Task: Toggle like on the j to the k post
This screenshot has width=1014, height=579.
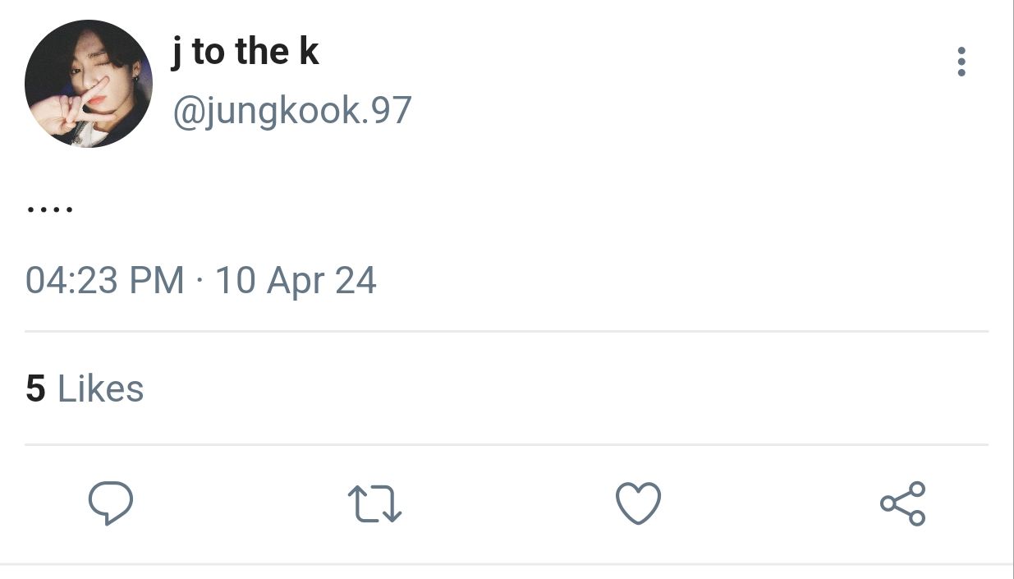Action: click(x=638, y=503)
